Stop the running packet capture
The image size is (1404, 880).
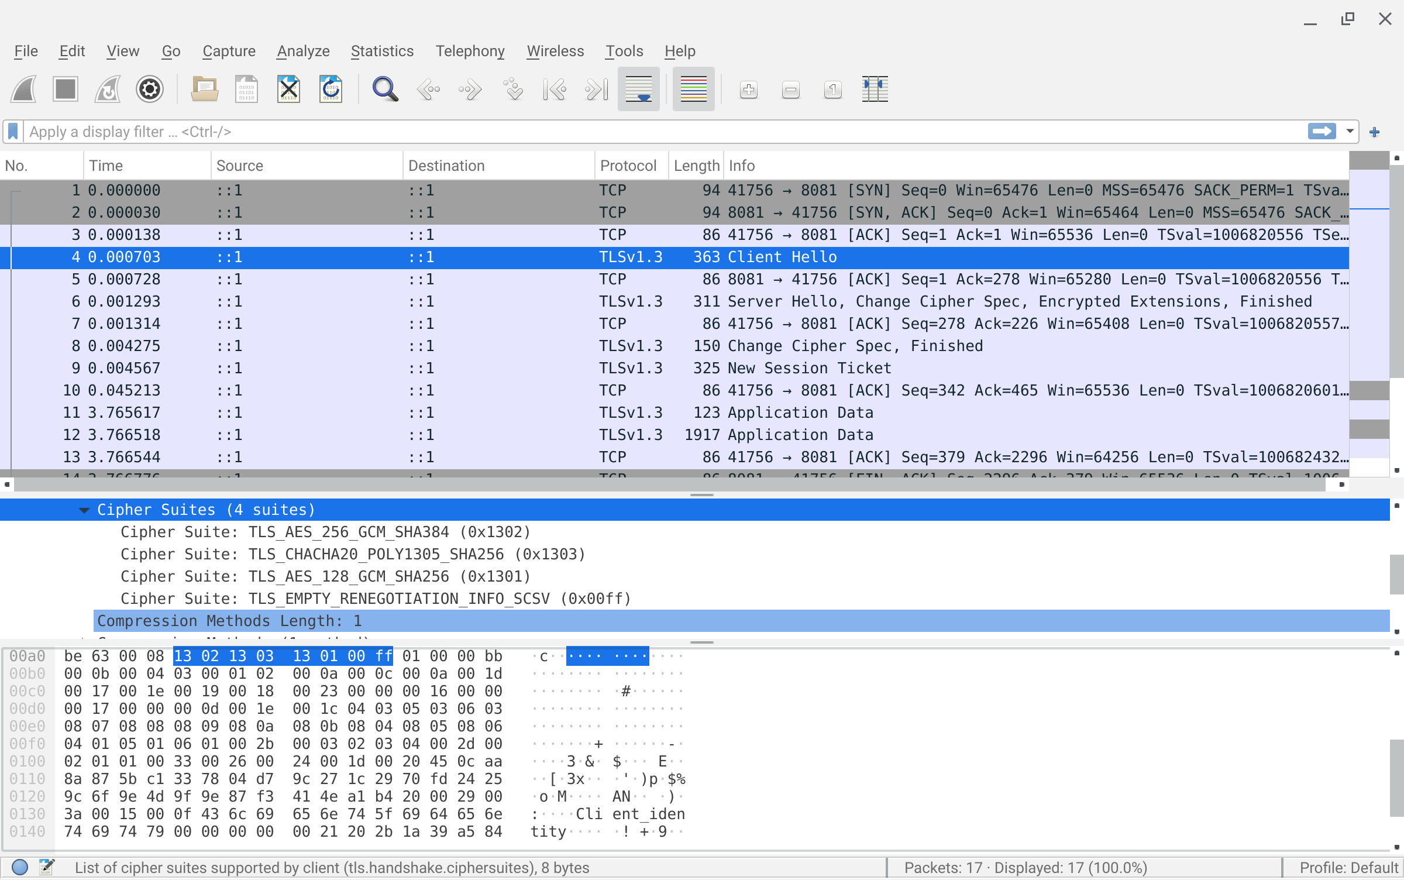pyautogui.click(x=65, y=90)
